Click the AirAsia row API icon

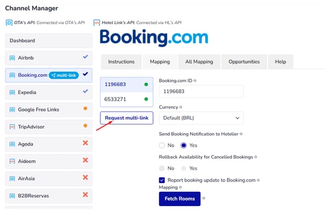[12, 178]
